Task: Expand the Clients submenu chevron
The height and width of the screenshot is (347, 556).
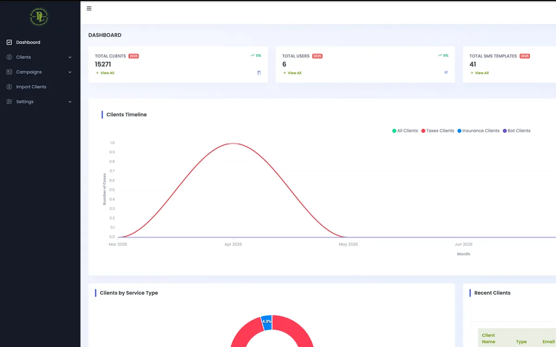Action: [70, 57]
